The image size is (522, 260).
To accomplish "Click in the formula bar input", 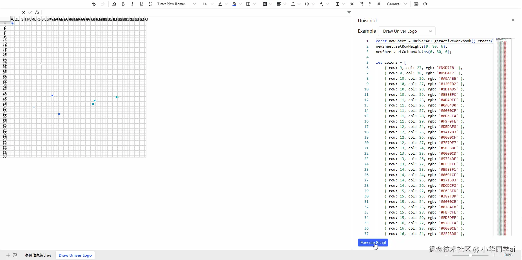I will click(x=194, y=12).
